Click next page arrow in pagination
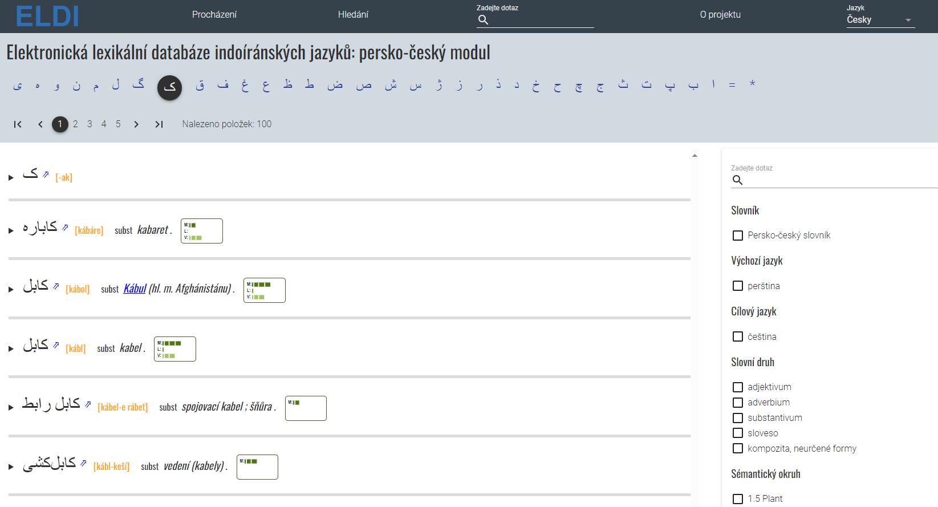Image resolution: width=938 pixels, height=507 pixels. (136, 124)
